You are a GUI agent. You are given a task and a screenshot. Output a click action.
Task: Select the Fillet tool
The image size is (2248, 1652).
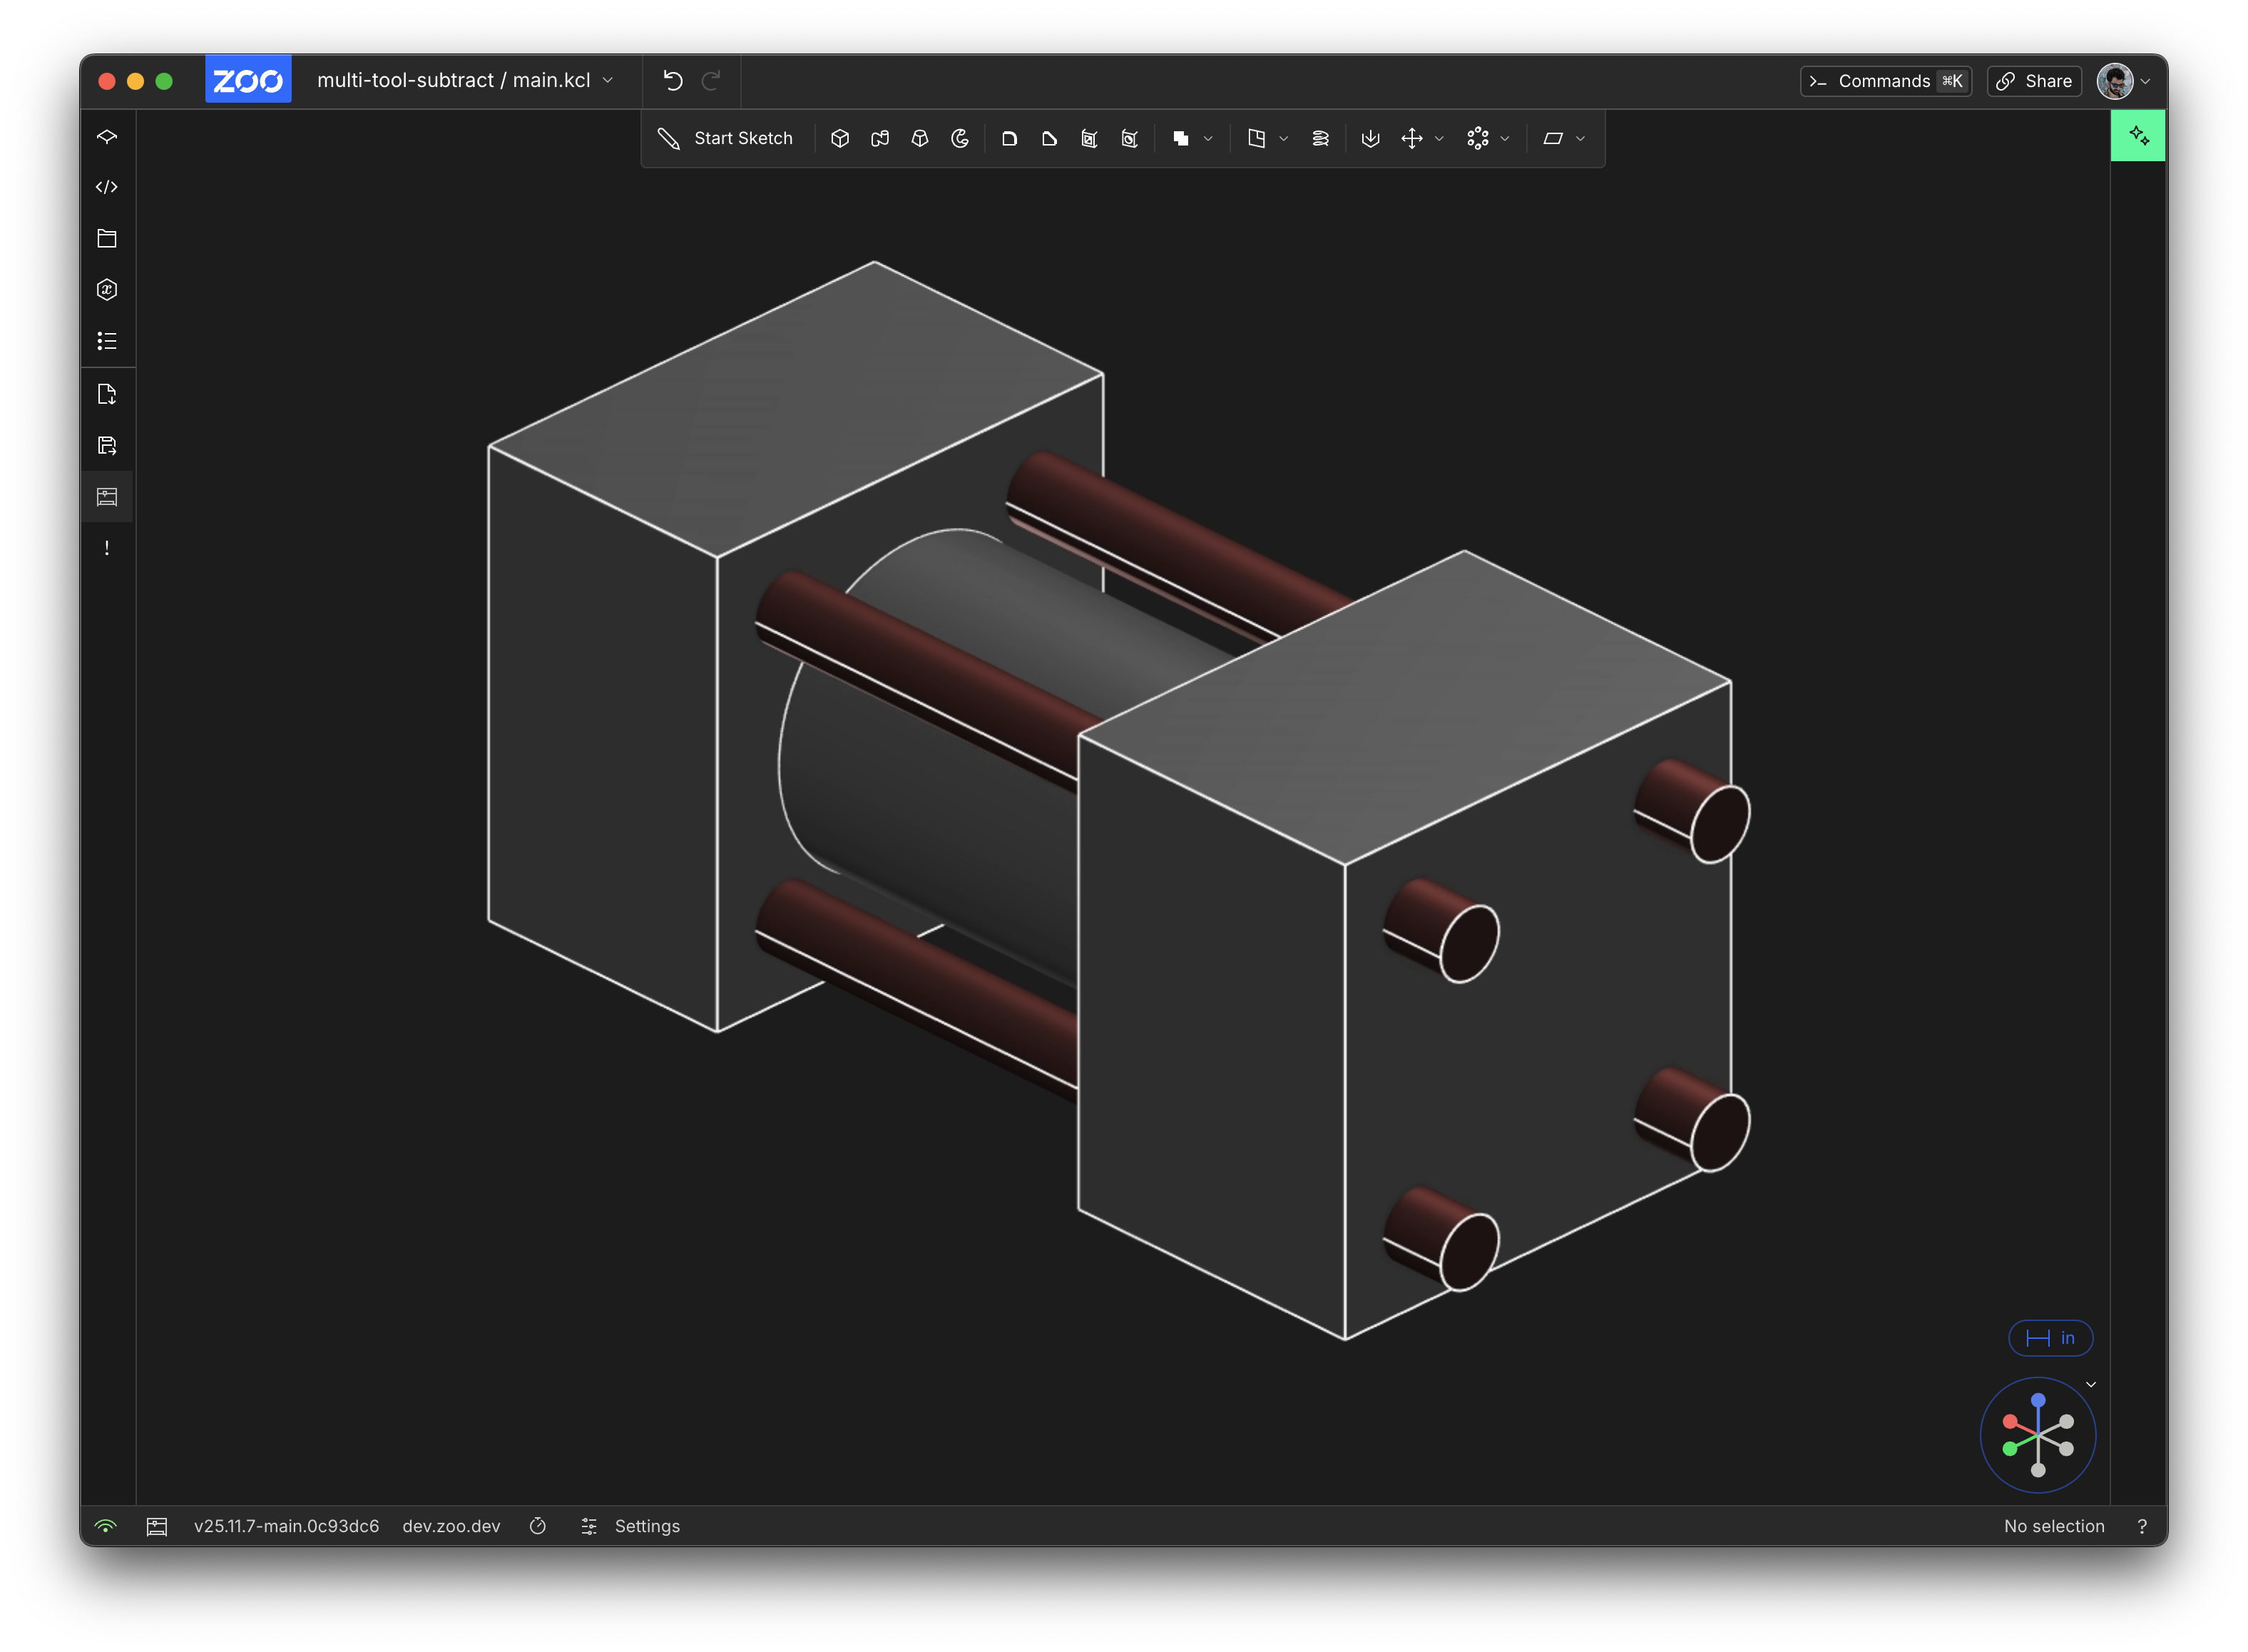(x=1009, y=139)
